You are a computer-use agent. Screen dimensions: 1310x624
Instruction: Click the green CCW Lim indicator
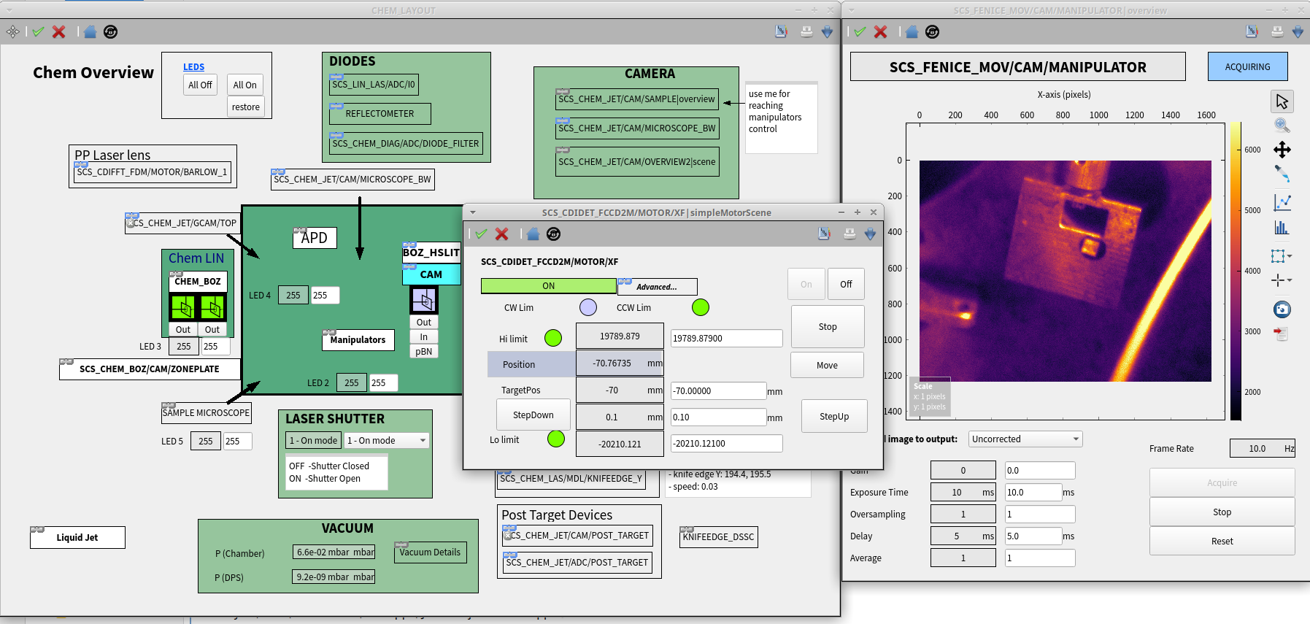tap(701, 307)
